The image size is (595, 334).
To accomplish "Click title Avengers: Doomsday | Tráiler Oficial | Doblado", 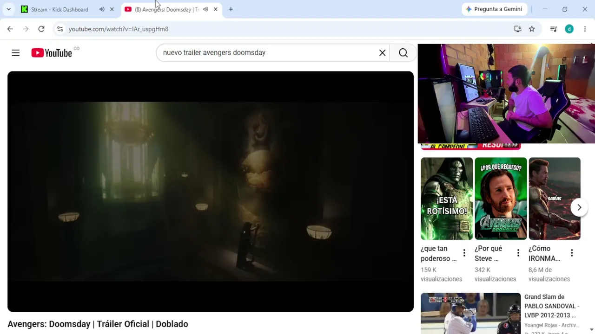I will pyautogui.click(x=98, y=324).
